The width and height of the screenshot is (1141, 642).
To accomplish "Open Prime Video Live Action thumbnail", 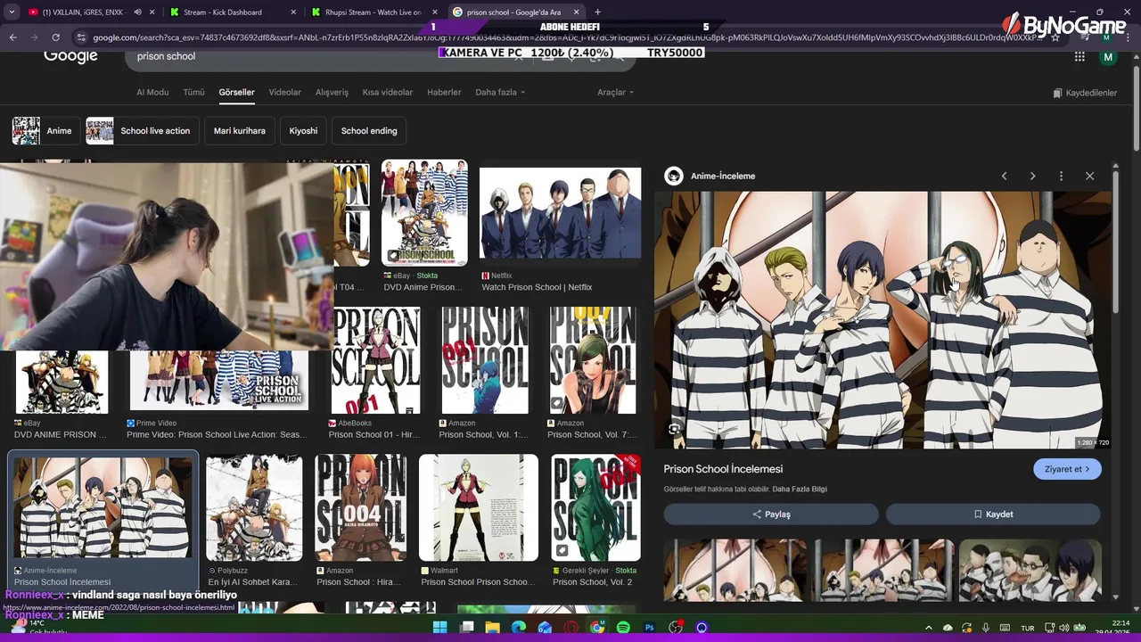I will click(x=218, y=381).
